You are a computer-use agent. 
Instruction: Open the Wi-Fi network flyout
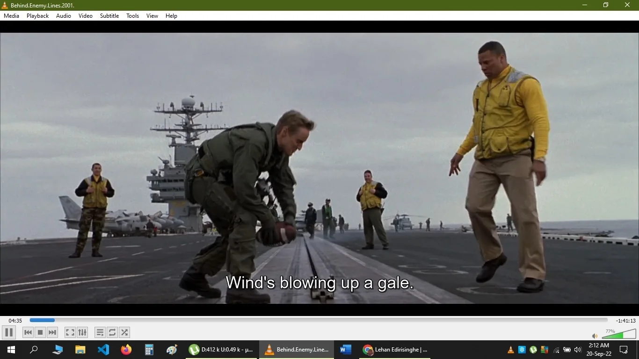(556, 350)
